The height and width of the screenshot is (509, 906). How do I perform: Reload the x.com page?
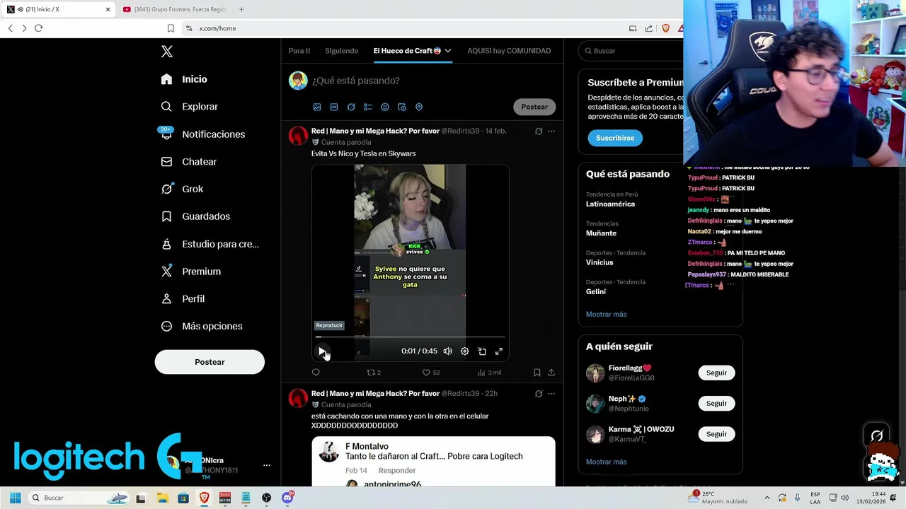(38, 28)
